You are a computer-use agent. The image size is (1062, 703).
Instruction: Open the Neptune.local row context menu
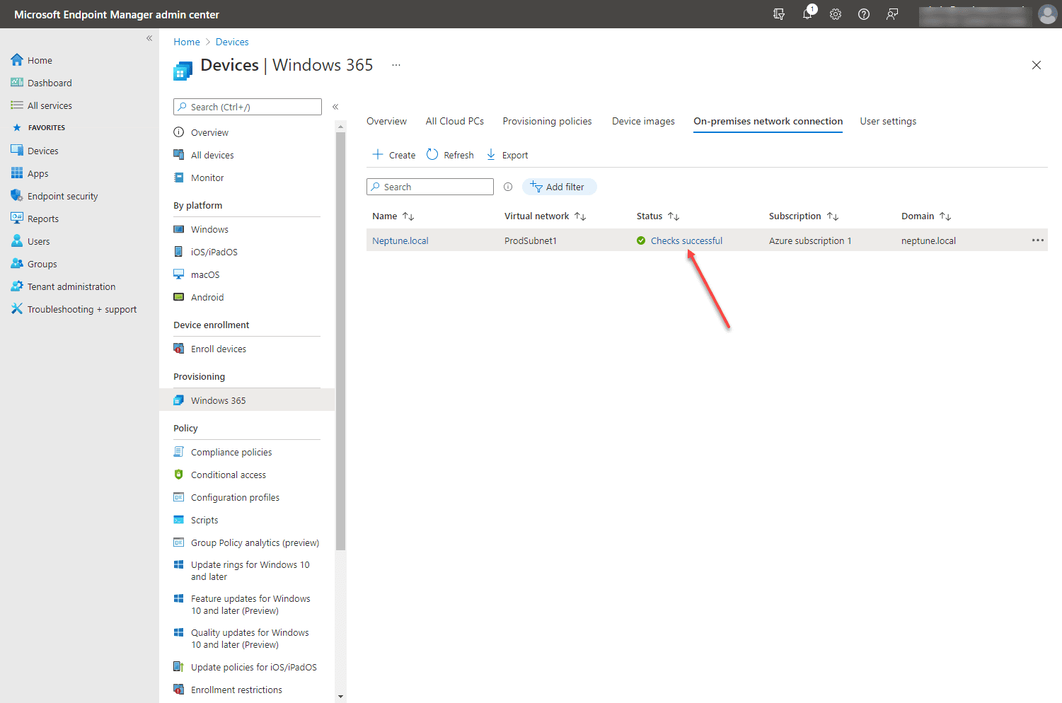click(x=1038, y=240)
